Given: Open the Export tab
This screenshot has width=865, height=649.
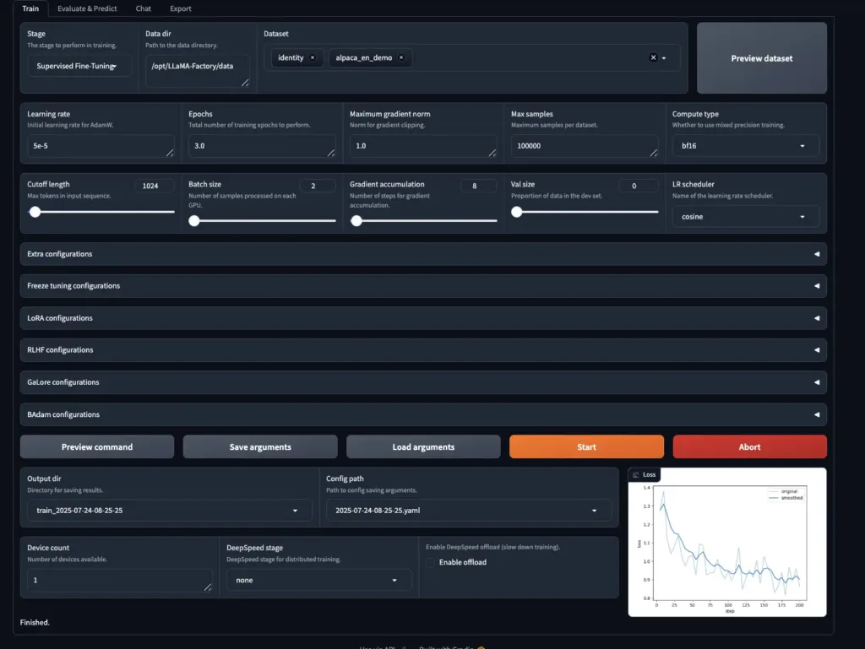Looking at the screenshot, I should tap(180, 8).
